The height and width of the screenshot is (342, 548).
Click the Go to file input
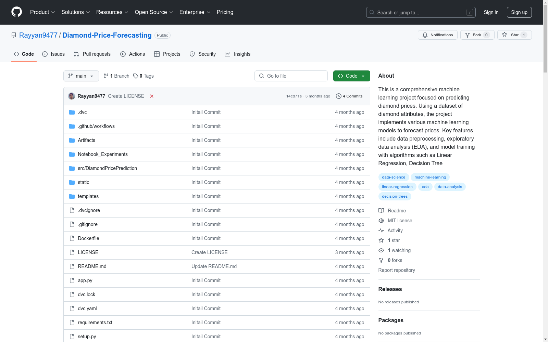point(291,76)
